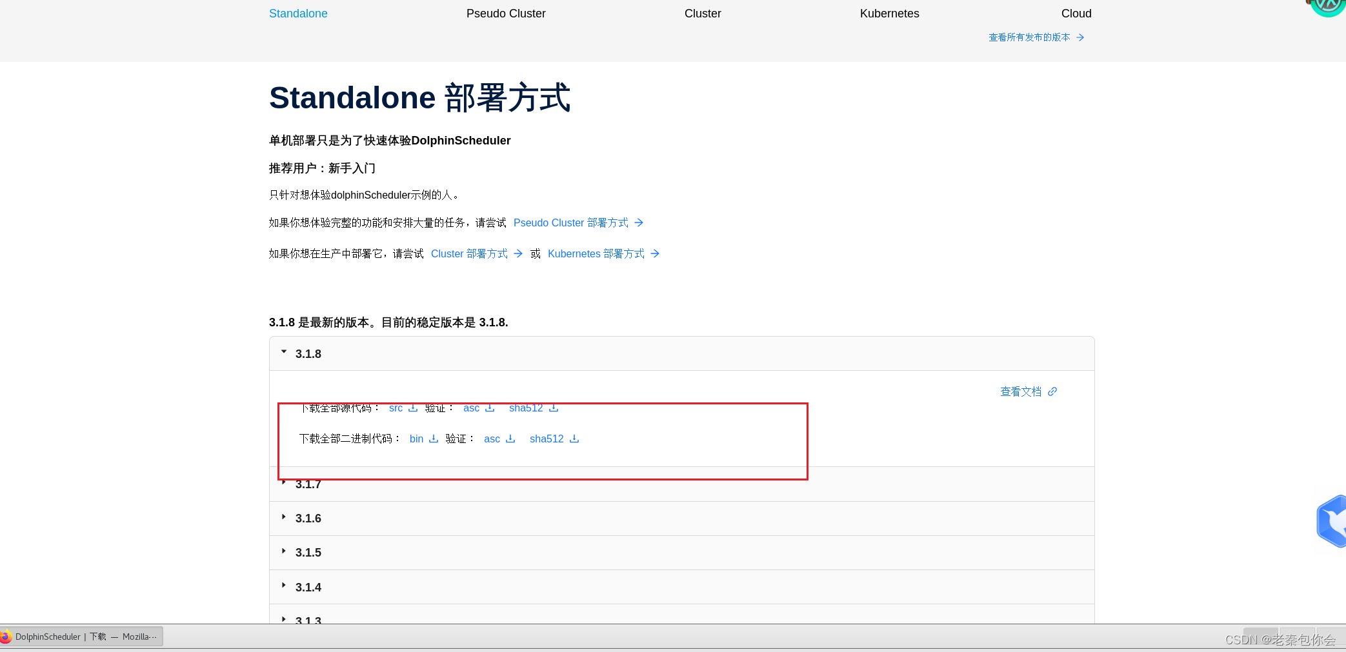Viewport: 1346px width, 652px height.
Task: Expand the 3.1.4 version section
Action: [681, 587]
